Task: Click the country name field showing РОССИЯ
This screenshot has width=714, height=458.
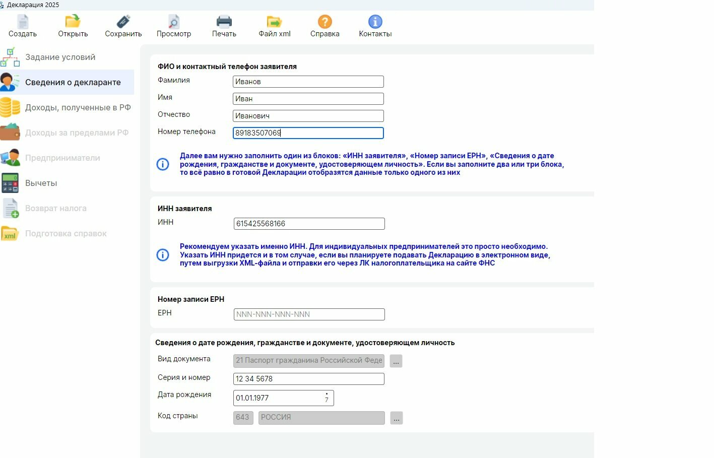Action: 321,418
